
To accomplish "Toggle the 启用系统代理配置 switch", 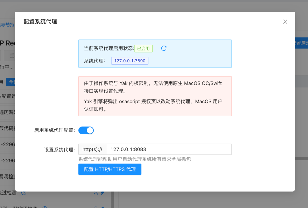I will [86, 130].
